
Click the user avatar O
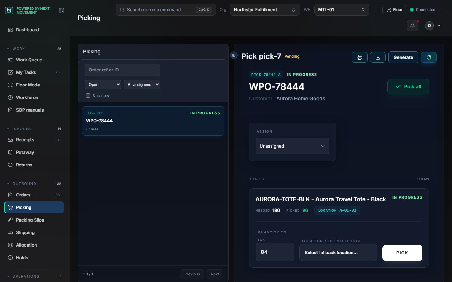tap(429, 26)
